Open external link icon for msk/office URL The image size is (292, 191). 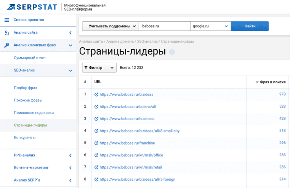point(96,155)
